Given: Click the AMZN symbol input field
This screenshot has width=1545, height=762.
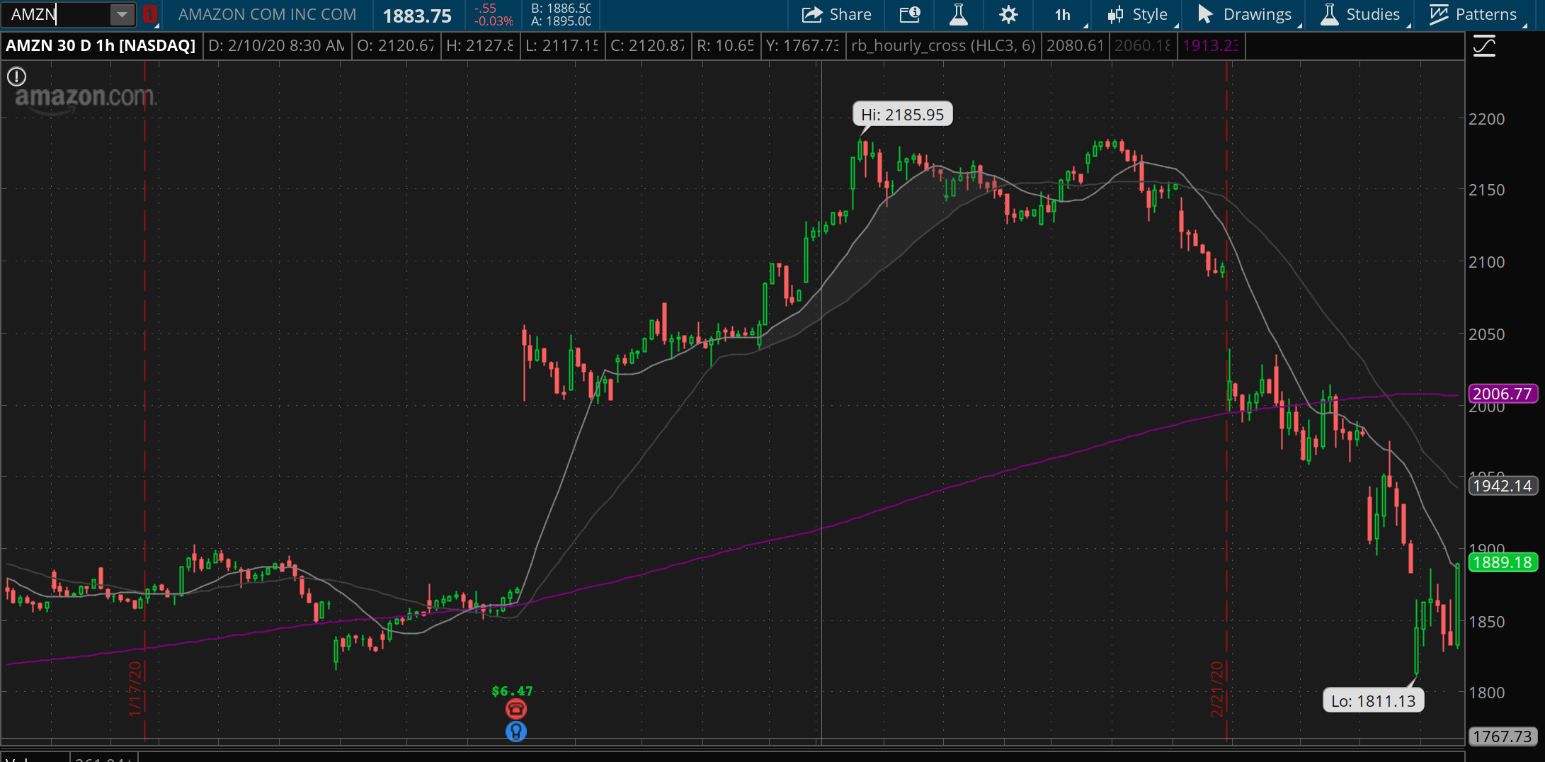Looking at the screenshot, I should click(57, 14).
